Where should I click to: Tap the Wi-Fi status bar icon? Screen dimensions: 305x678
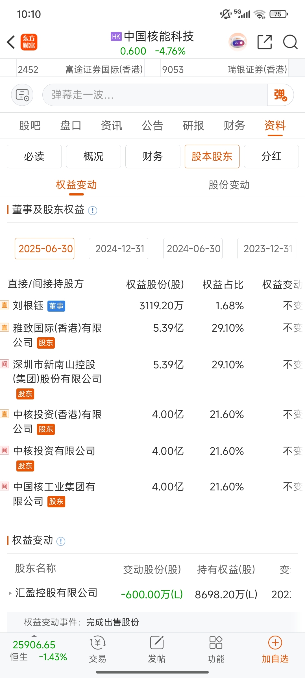tap(260, 14)
